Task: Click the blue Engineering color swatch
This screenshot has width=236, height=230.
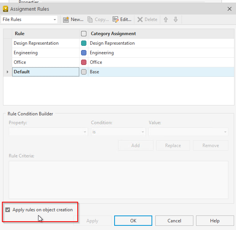Action: click(x=84, y=53)
